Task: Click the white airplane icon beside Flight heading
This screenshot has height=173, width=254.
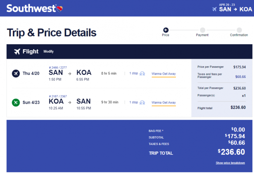Action: point(17,51)
